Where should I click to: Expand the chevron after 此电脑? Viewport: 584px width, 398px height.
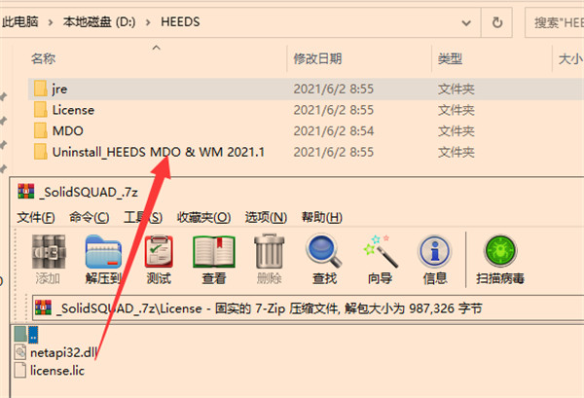51,22
